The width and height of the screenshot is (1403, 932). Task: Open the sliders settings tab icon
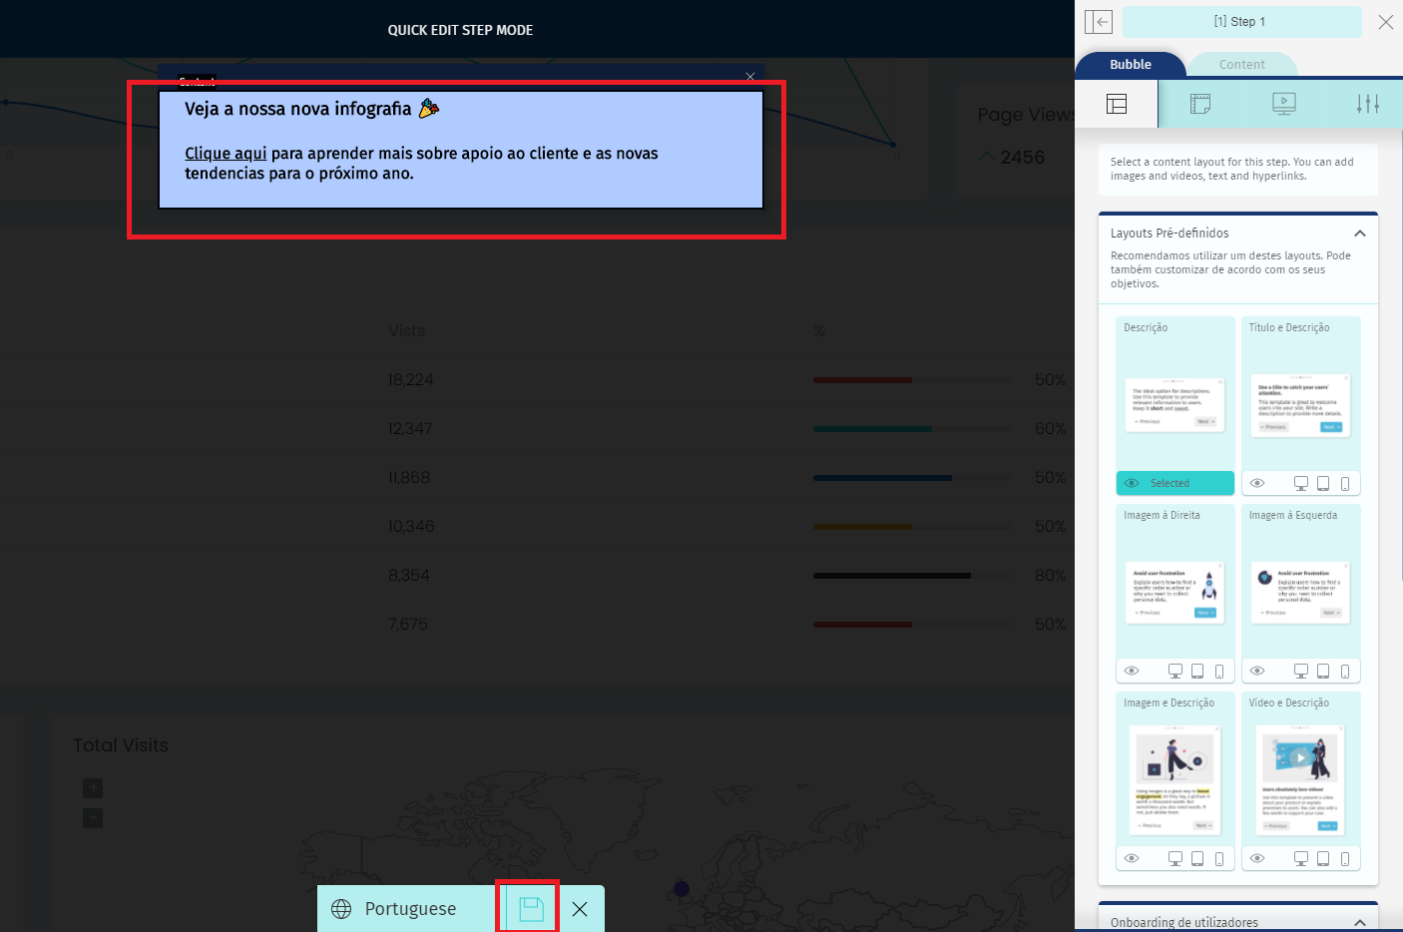1368,104
